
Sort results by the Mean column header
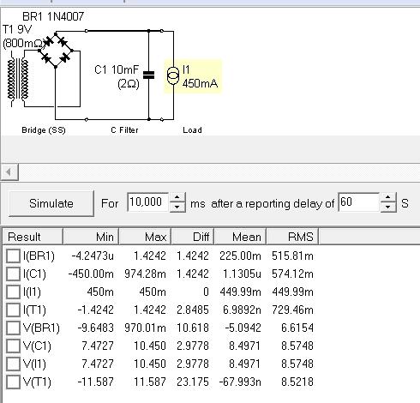point(240,237)
